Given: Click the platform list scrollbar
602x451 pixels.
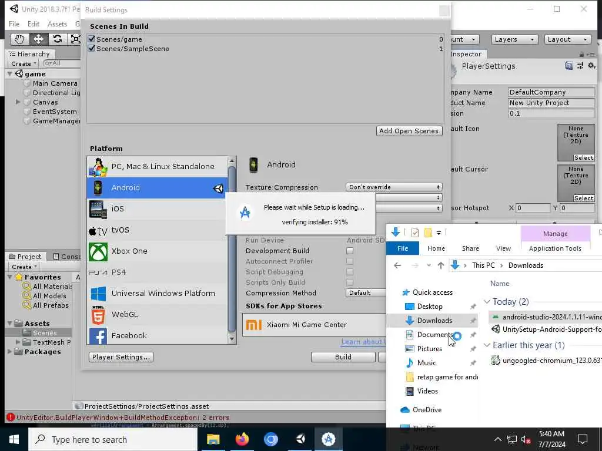Looking at the screenshot, I should (x=232, y=249).
